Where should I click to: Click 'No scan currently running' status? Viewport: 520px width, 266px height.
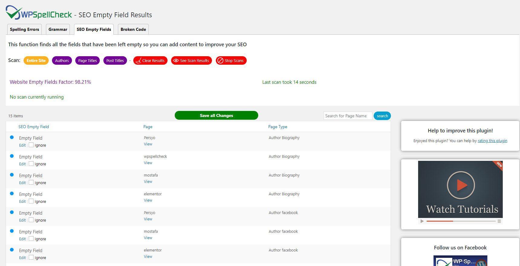pyautogui.click(x=37, y=97)
